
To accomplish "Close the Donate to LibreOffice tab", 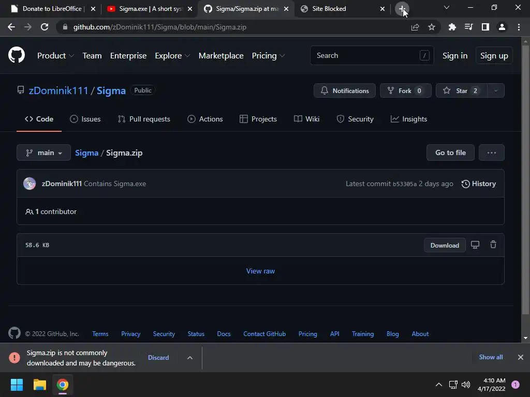I will [x=93, y=9].
